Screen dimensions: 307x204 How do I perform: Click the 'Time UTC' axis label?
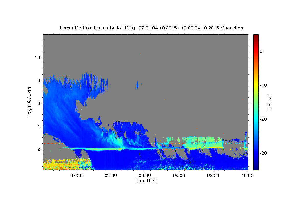(x=146, y=181)
